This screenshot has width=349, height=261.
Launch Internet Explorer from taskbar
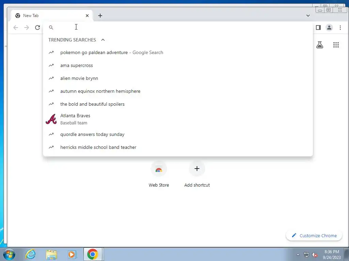[x=30, y=254]
